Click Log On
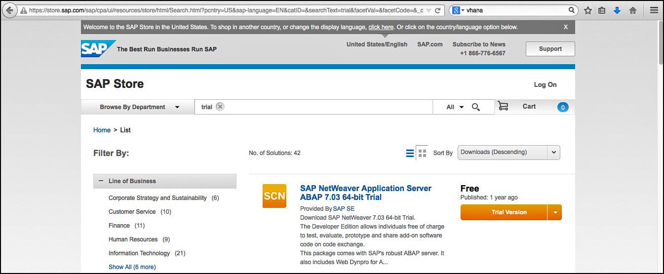 pos(545,85)
